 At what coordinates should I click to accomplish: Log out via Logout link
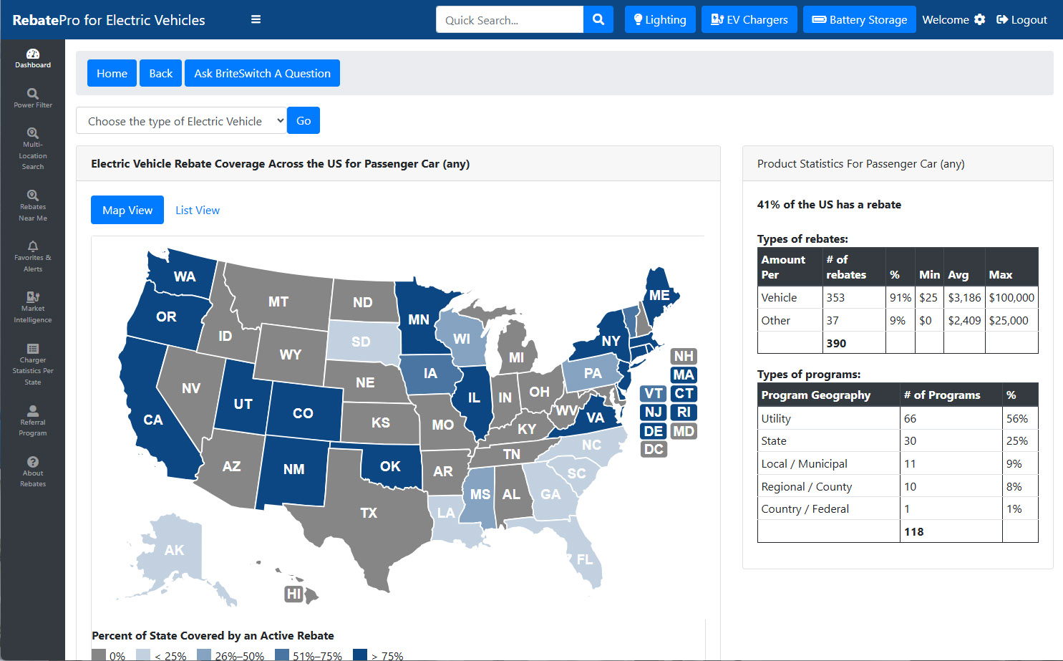tap(1021, 19)
